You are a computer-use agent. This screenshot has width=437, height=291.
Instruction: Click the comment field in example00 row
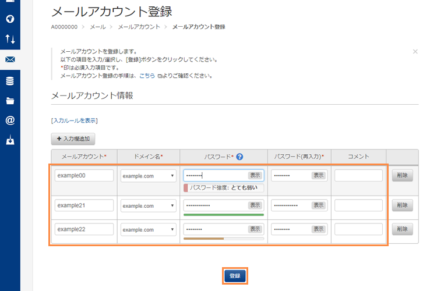pyautogui.click(x=358, y=175)
